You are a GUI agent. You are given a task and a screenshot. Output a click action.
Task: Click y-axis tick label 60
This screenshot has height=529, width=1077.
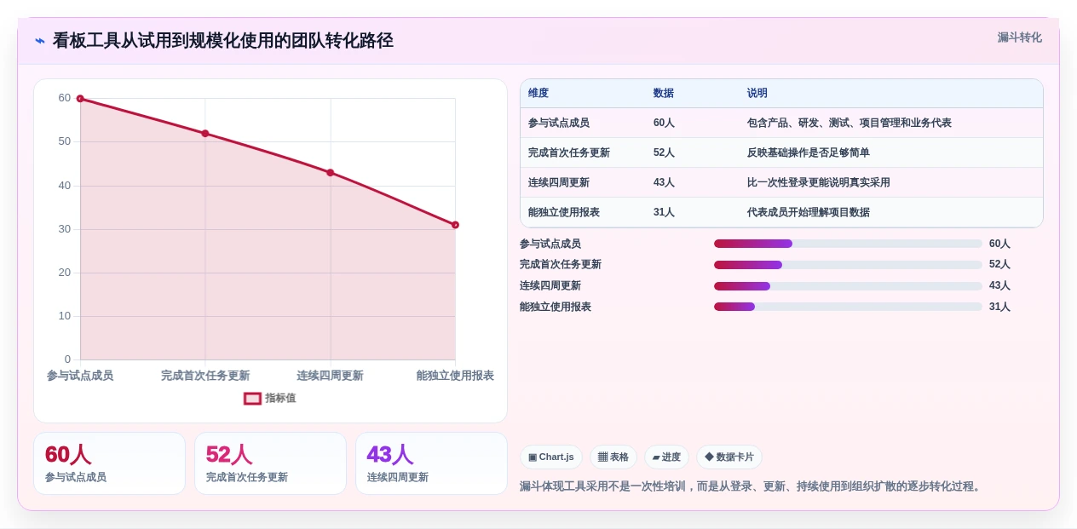tap(65, 98)
